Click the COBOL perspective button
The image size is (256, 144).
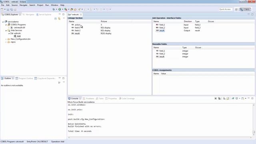(245, 10)
